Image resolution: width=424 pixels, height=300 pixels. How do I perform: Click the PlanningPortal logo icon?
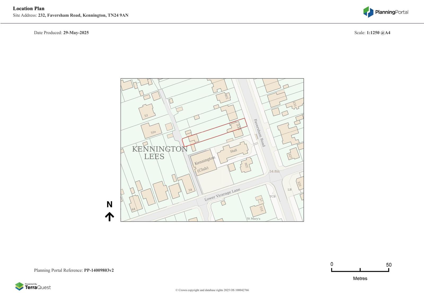coord(368,12)
